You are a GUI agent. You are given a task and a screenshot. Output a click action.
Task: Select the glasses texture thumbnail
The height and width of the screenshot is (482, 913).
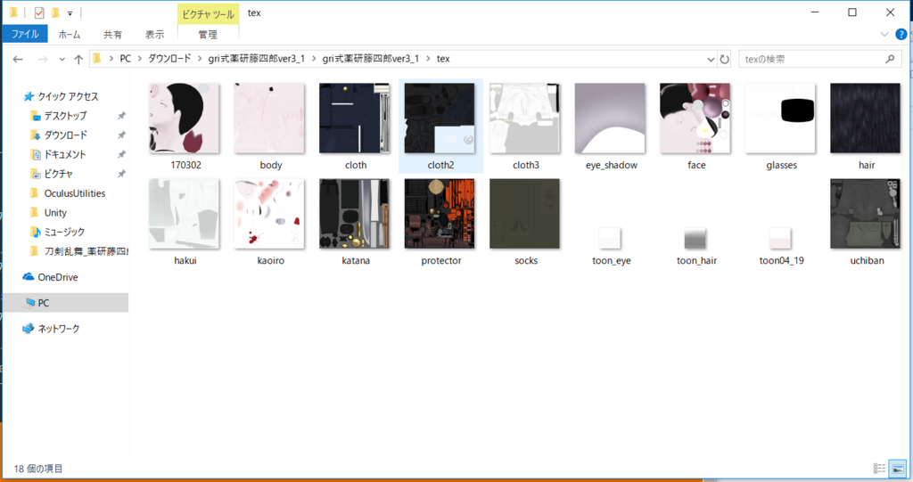[780, 118]
